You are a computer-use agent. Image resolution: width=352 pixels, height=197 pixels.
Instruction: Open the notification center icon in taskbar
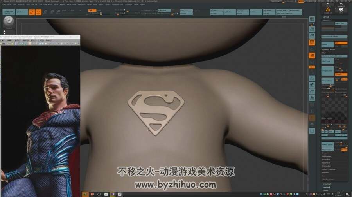pyautogui.click(x=348, y=194)
